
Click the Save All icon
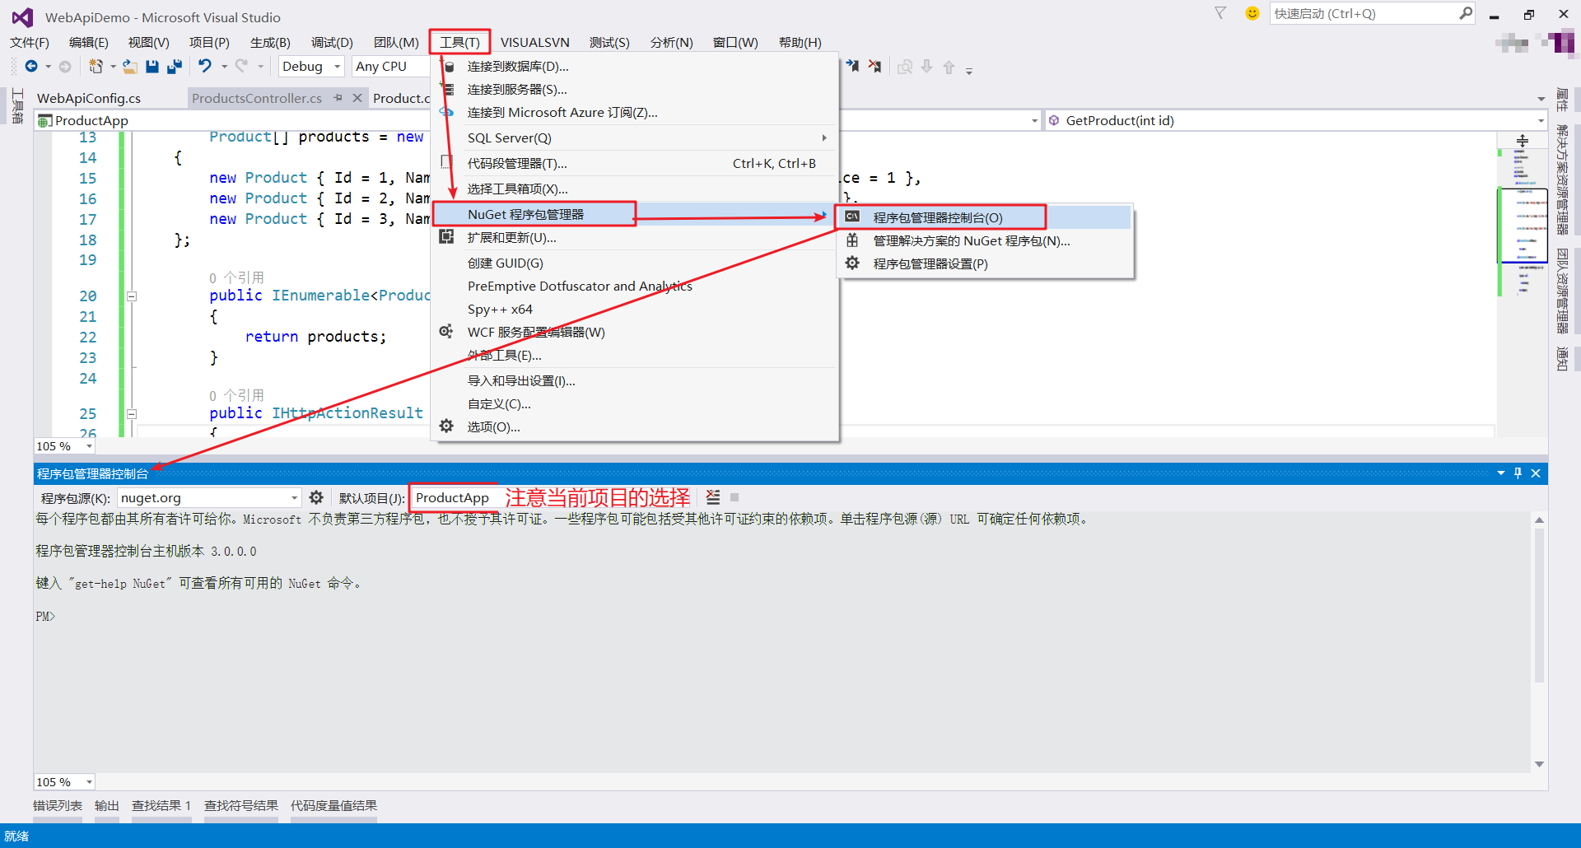tap(174, 67)
